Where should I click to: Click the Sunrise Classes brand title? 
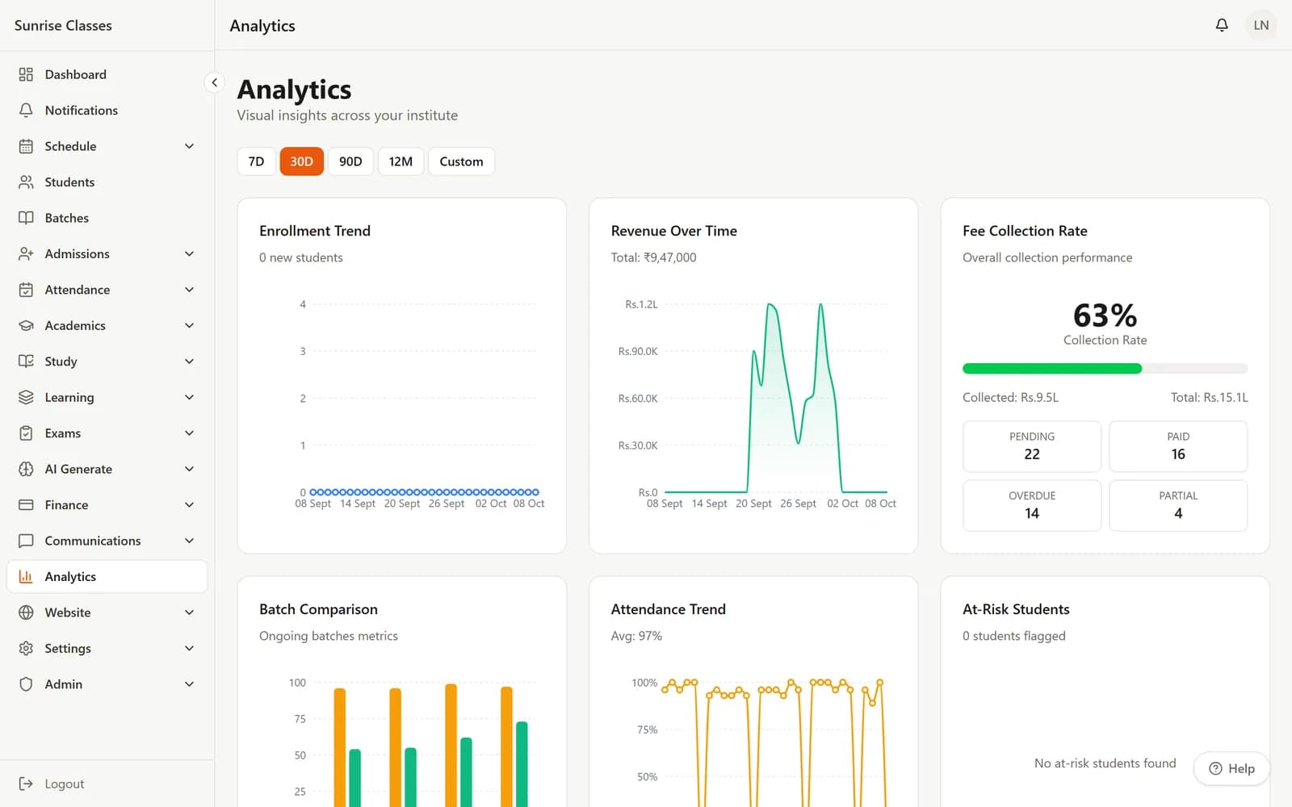(x=63, y=25)
